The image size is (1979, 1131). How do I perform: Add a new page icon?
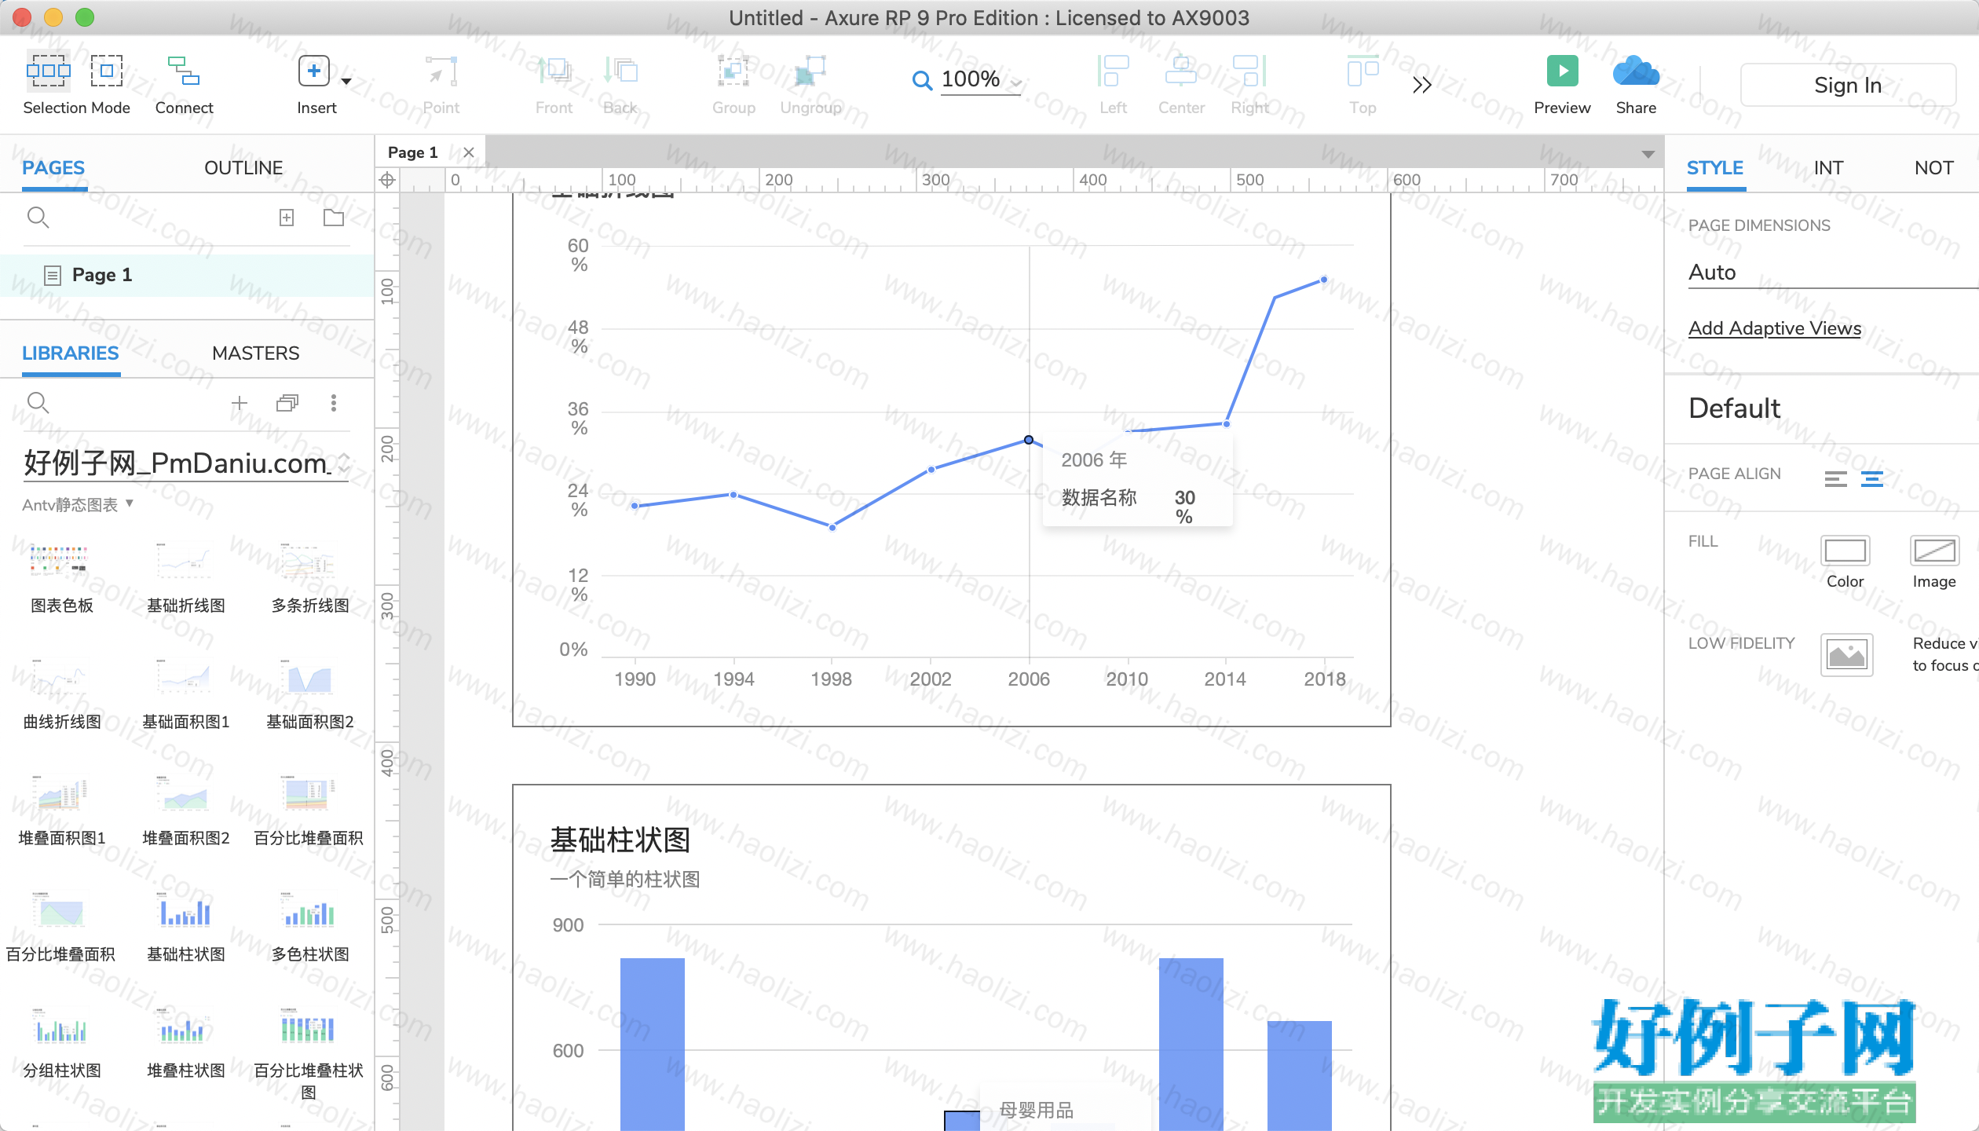(x=287, y=218)
